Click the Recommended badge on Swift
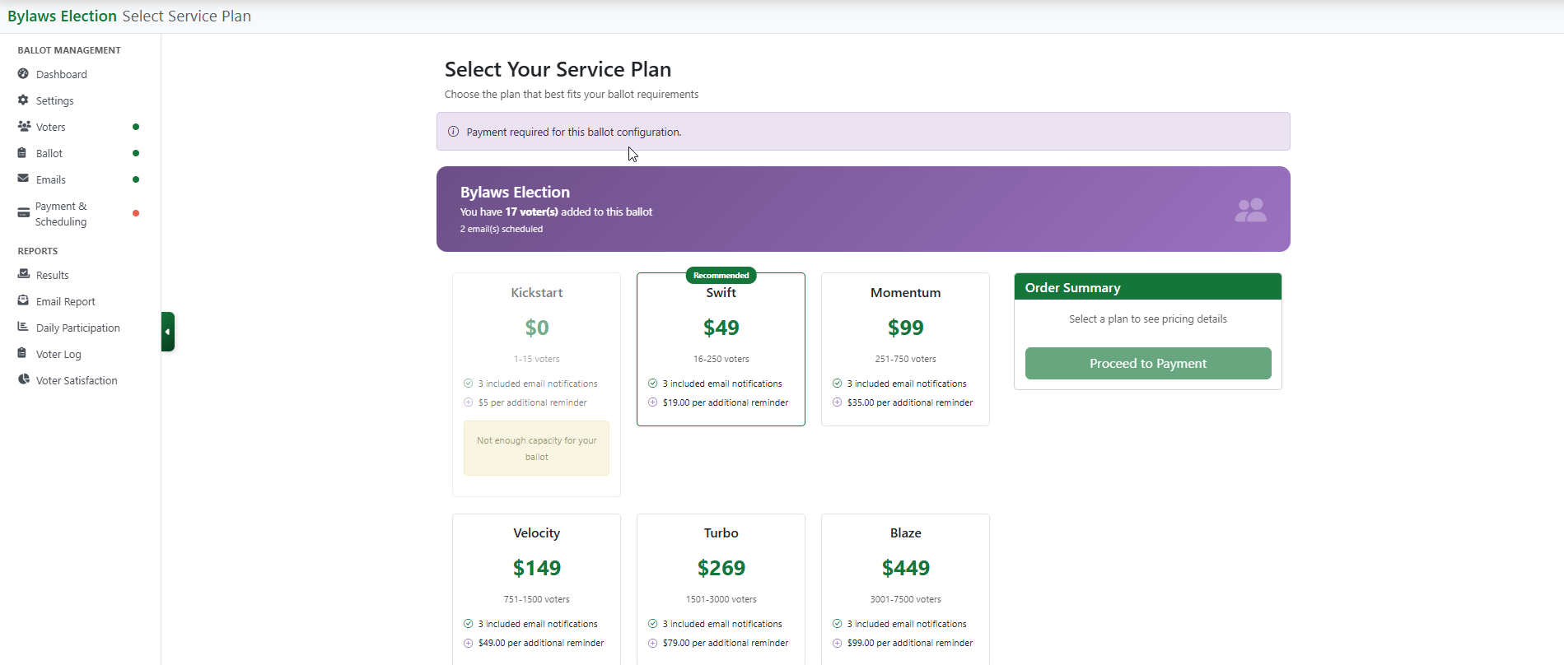This screenshot has width=1564, height=665. 721,276
